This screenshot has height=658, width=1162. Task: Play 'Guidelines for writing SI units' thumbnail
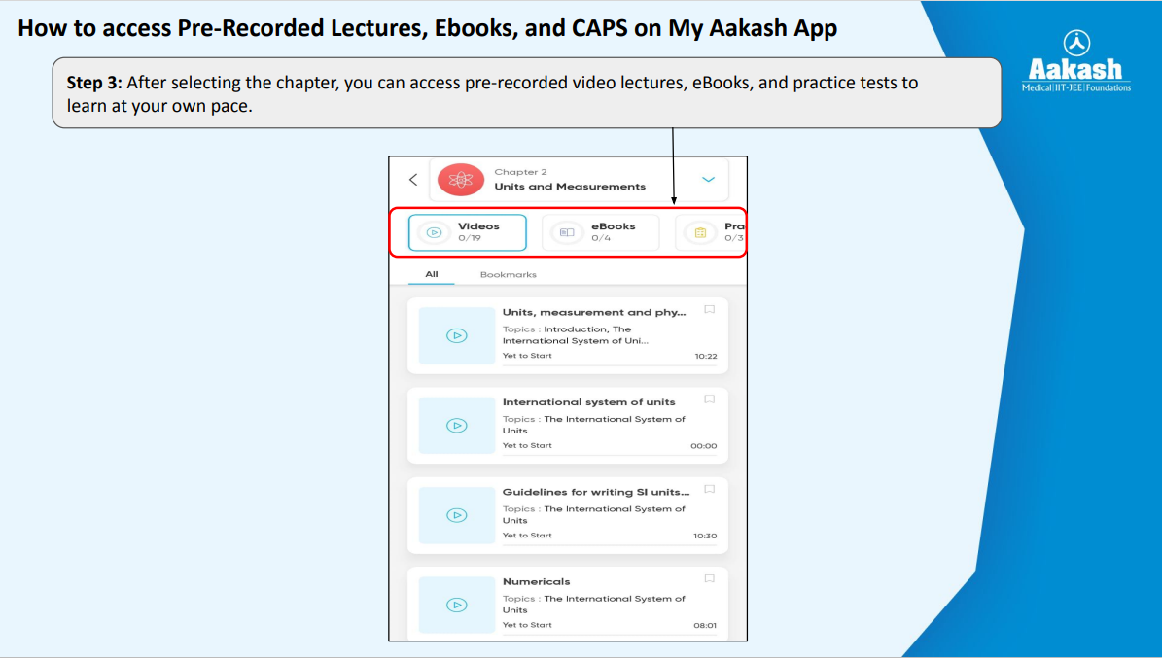(456, 515)
